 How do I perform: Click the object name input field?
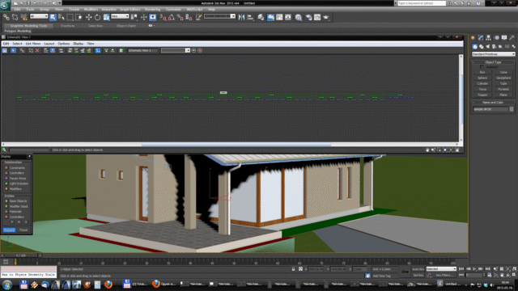pos(490,109)
